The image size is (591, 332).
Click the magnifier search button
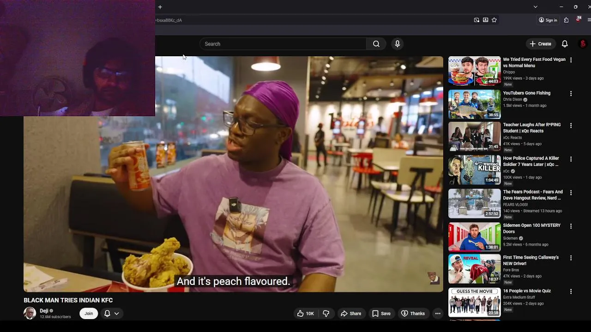[376, 44]
